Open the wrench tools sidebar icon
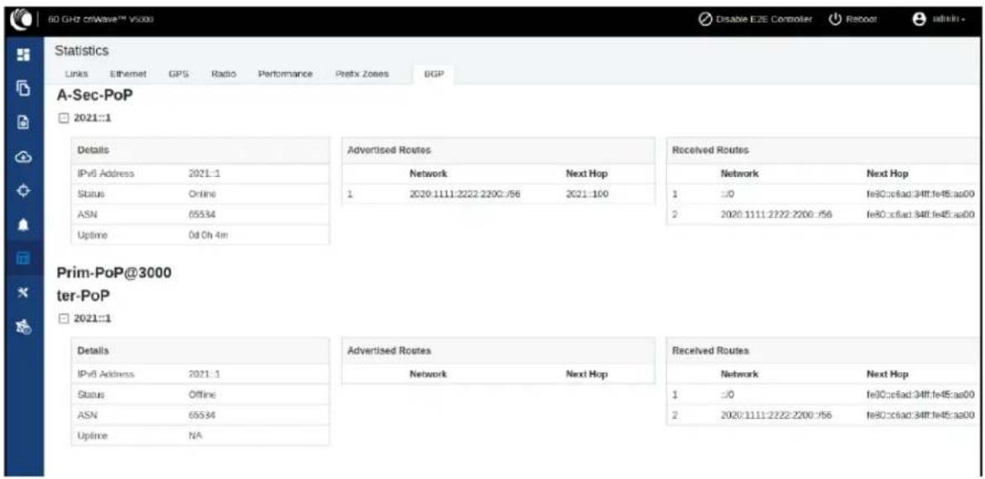This screenshot has height=479, width=985. click(x=22, y=291)
